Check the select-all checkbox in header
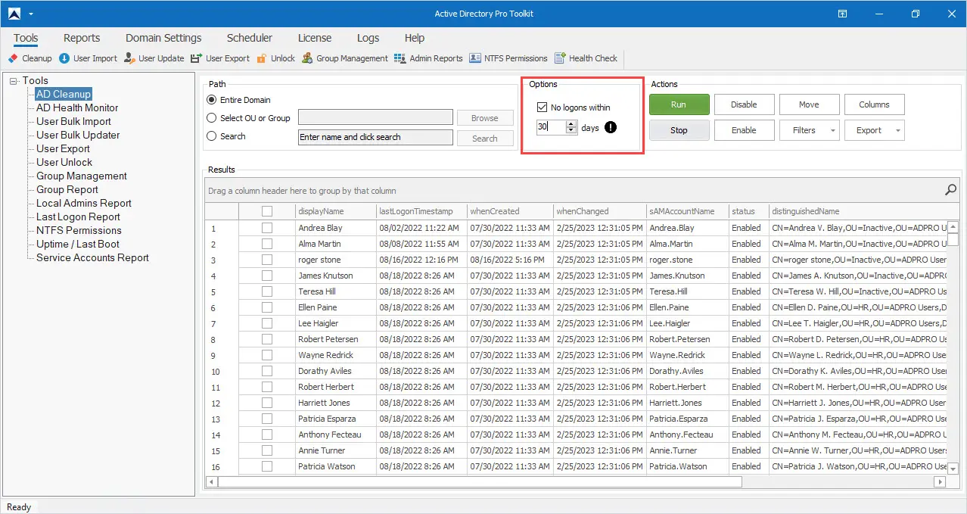The height and width of the screenshot is (514, 967). click(x=267, y=211)
